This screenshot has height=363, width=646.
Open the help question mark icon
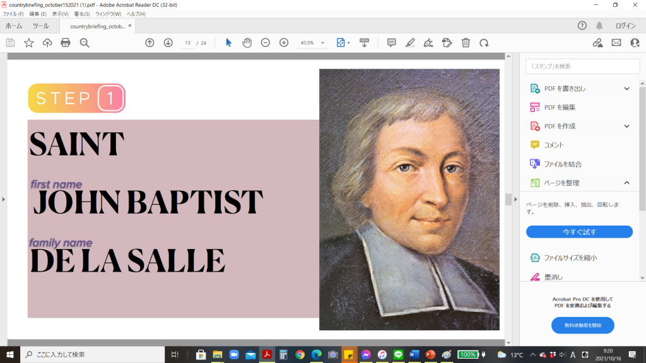[x=582, y=25]
